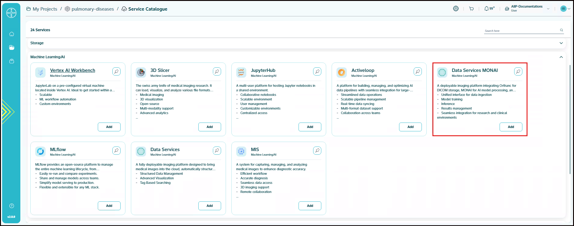Click the help question mark icon

click(12, 206)
